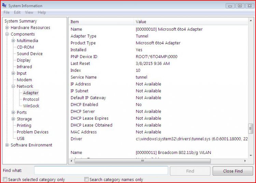Select the PNP Device ID row
The height and width of the screenshot is (183, 256).
pos(158,57)
